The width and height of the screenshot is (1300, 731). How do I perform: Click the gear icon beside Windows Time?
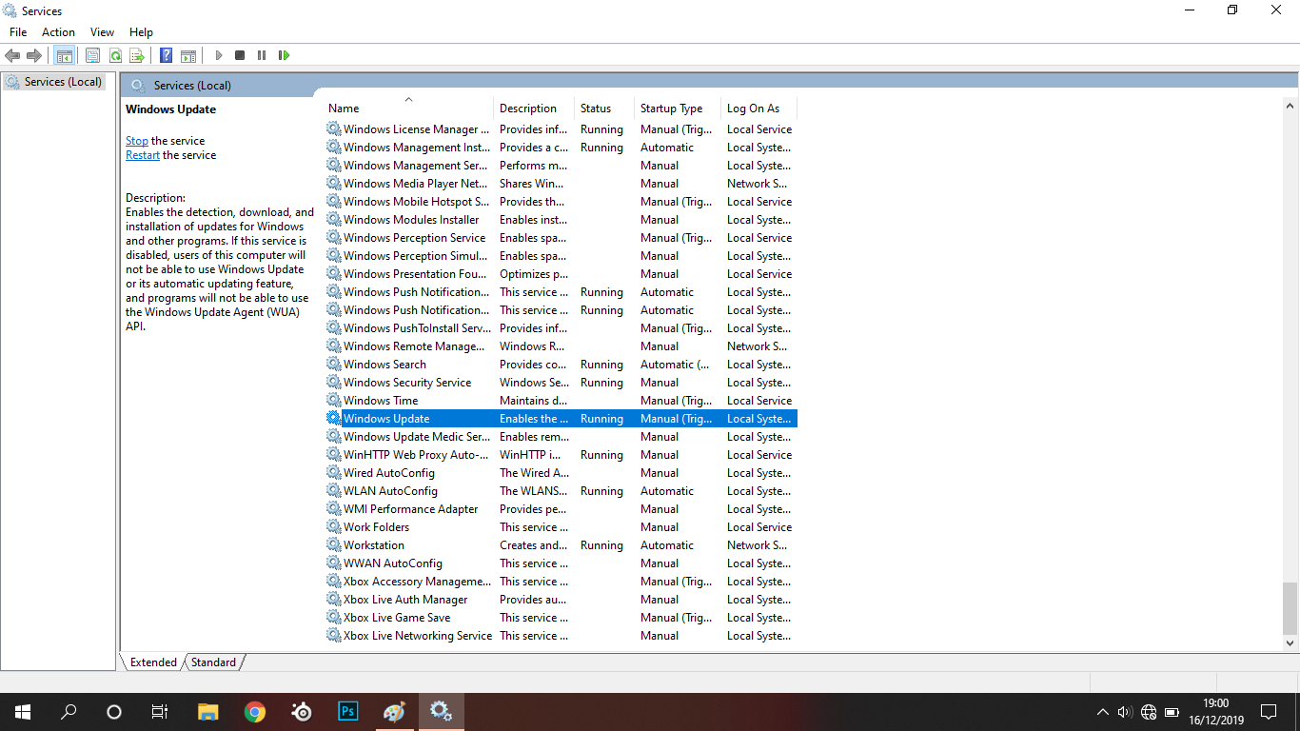pyautogui.click(x=333, y=401)
